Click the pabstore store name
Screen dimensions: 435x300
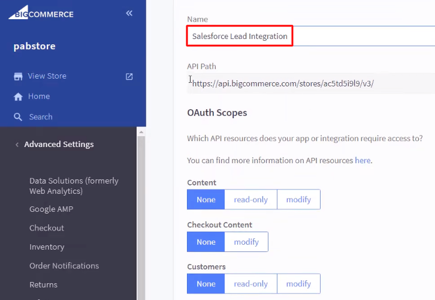pyautogui.click(x=34, y=46)
